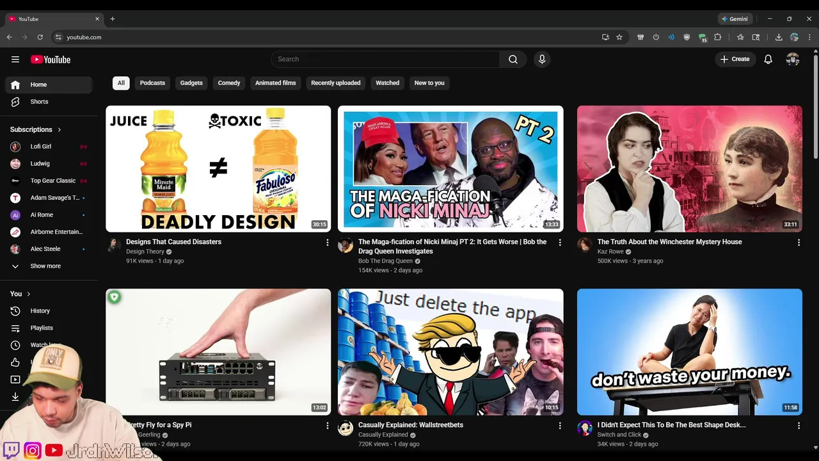Open Top Gear Classic subscription
This screenshot has width=819, height=461.
tap(49, 181)
